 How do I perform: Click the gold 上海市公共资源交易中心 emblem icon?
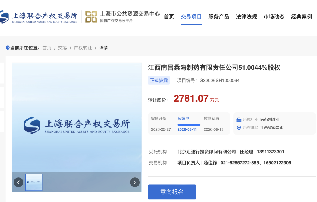[x=91, y=17]
